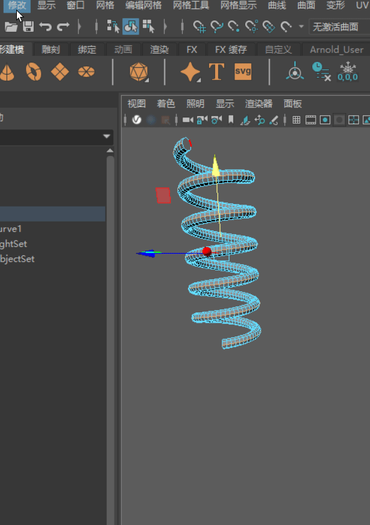Switch to the 渲染 shelf tab

[x=159, y=49]
